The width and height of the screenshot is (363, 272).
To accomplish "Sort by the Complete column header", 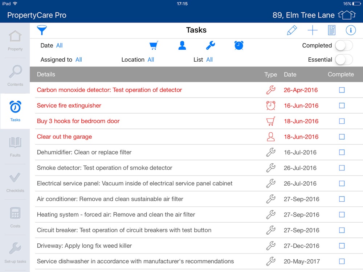I will pyautogui.click(x=340, y=74).
